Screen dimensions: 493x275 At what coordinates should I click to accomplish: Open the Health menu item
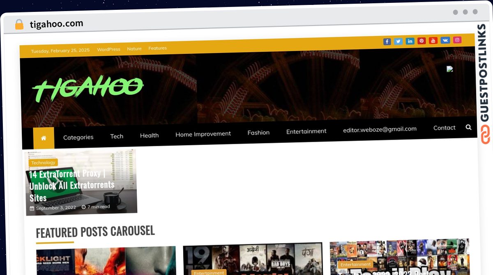[149, 135]
